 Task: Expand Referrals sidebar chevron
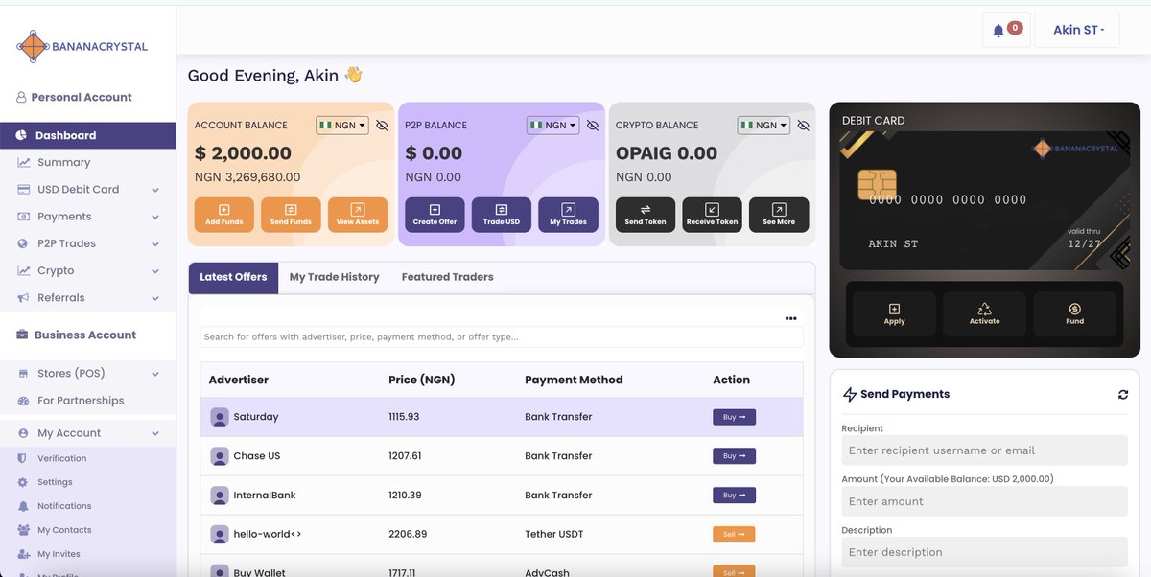(155, 298)
